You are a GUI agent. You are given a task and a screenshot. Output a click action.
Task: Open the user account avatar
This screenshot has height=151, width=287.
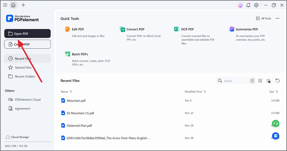(x=240, y=5)
